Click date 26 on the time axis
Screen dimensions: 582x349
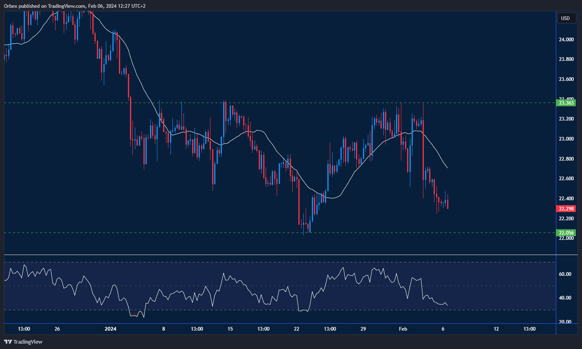pos(57,329)
